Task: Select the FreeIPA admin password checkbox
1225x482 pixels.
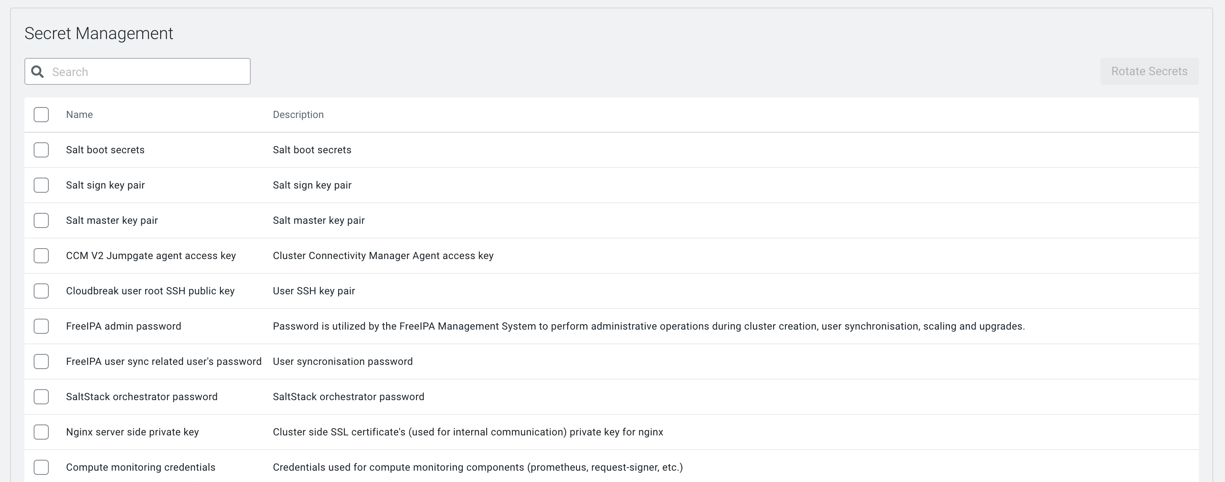Action: [41, 326]
